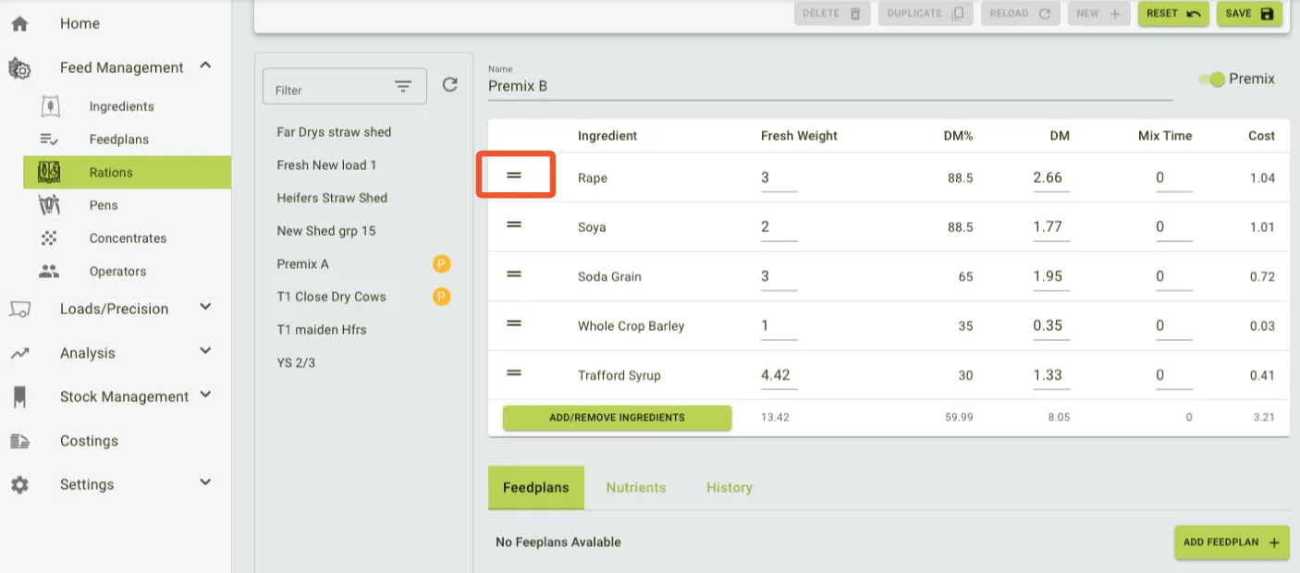Click the filter list icon in Filter box
The width and height of the screenshot is (1300, 573).
403,87
